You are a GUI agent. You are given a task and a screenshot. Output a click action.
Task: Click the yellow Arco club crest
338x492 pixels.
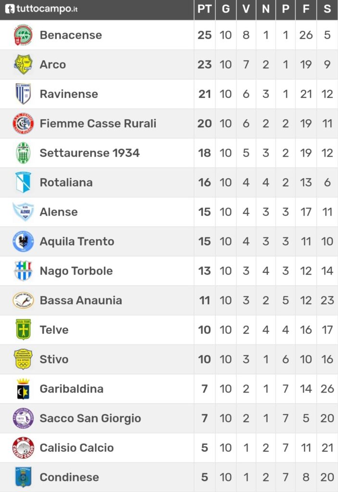[x=23, y=64]
